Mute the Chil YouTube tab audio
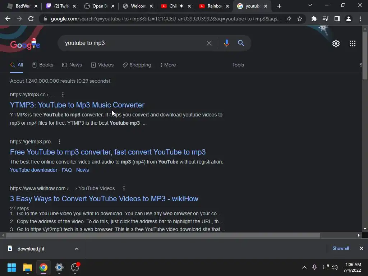The height and width of the screenshot is (276, 368). (x=181, y=6)
